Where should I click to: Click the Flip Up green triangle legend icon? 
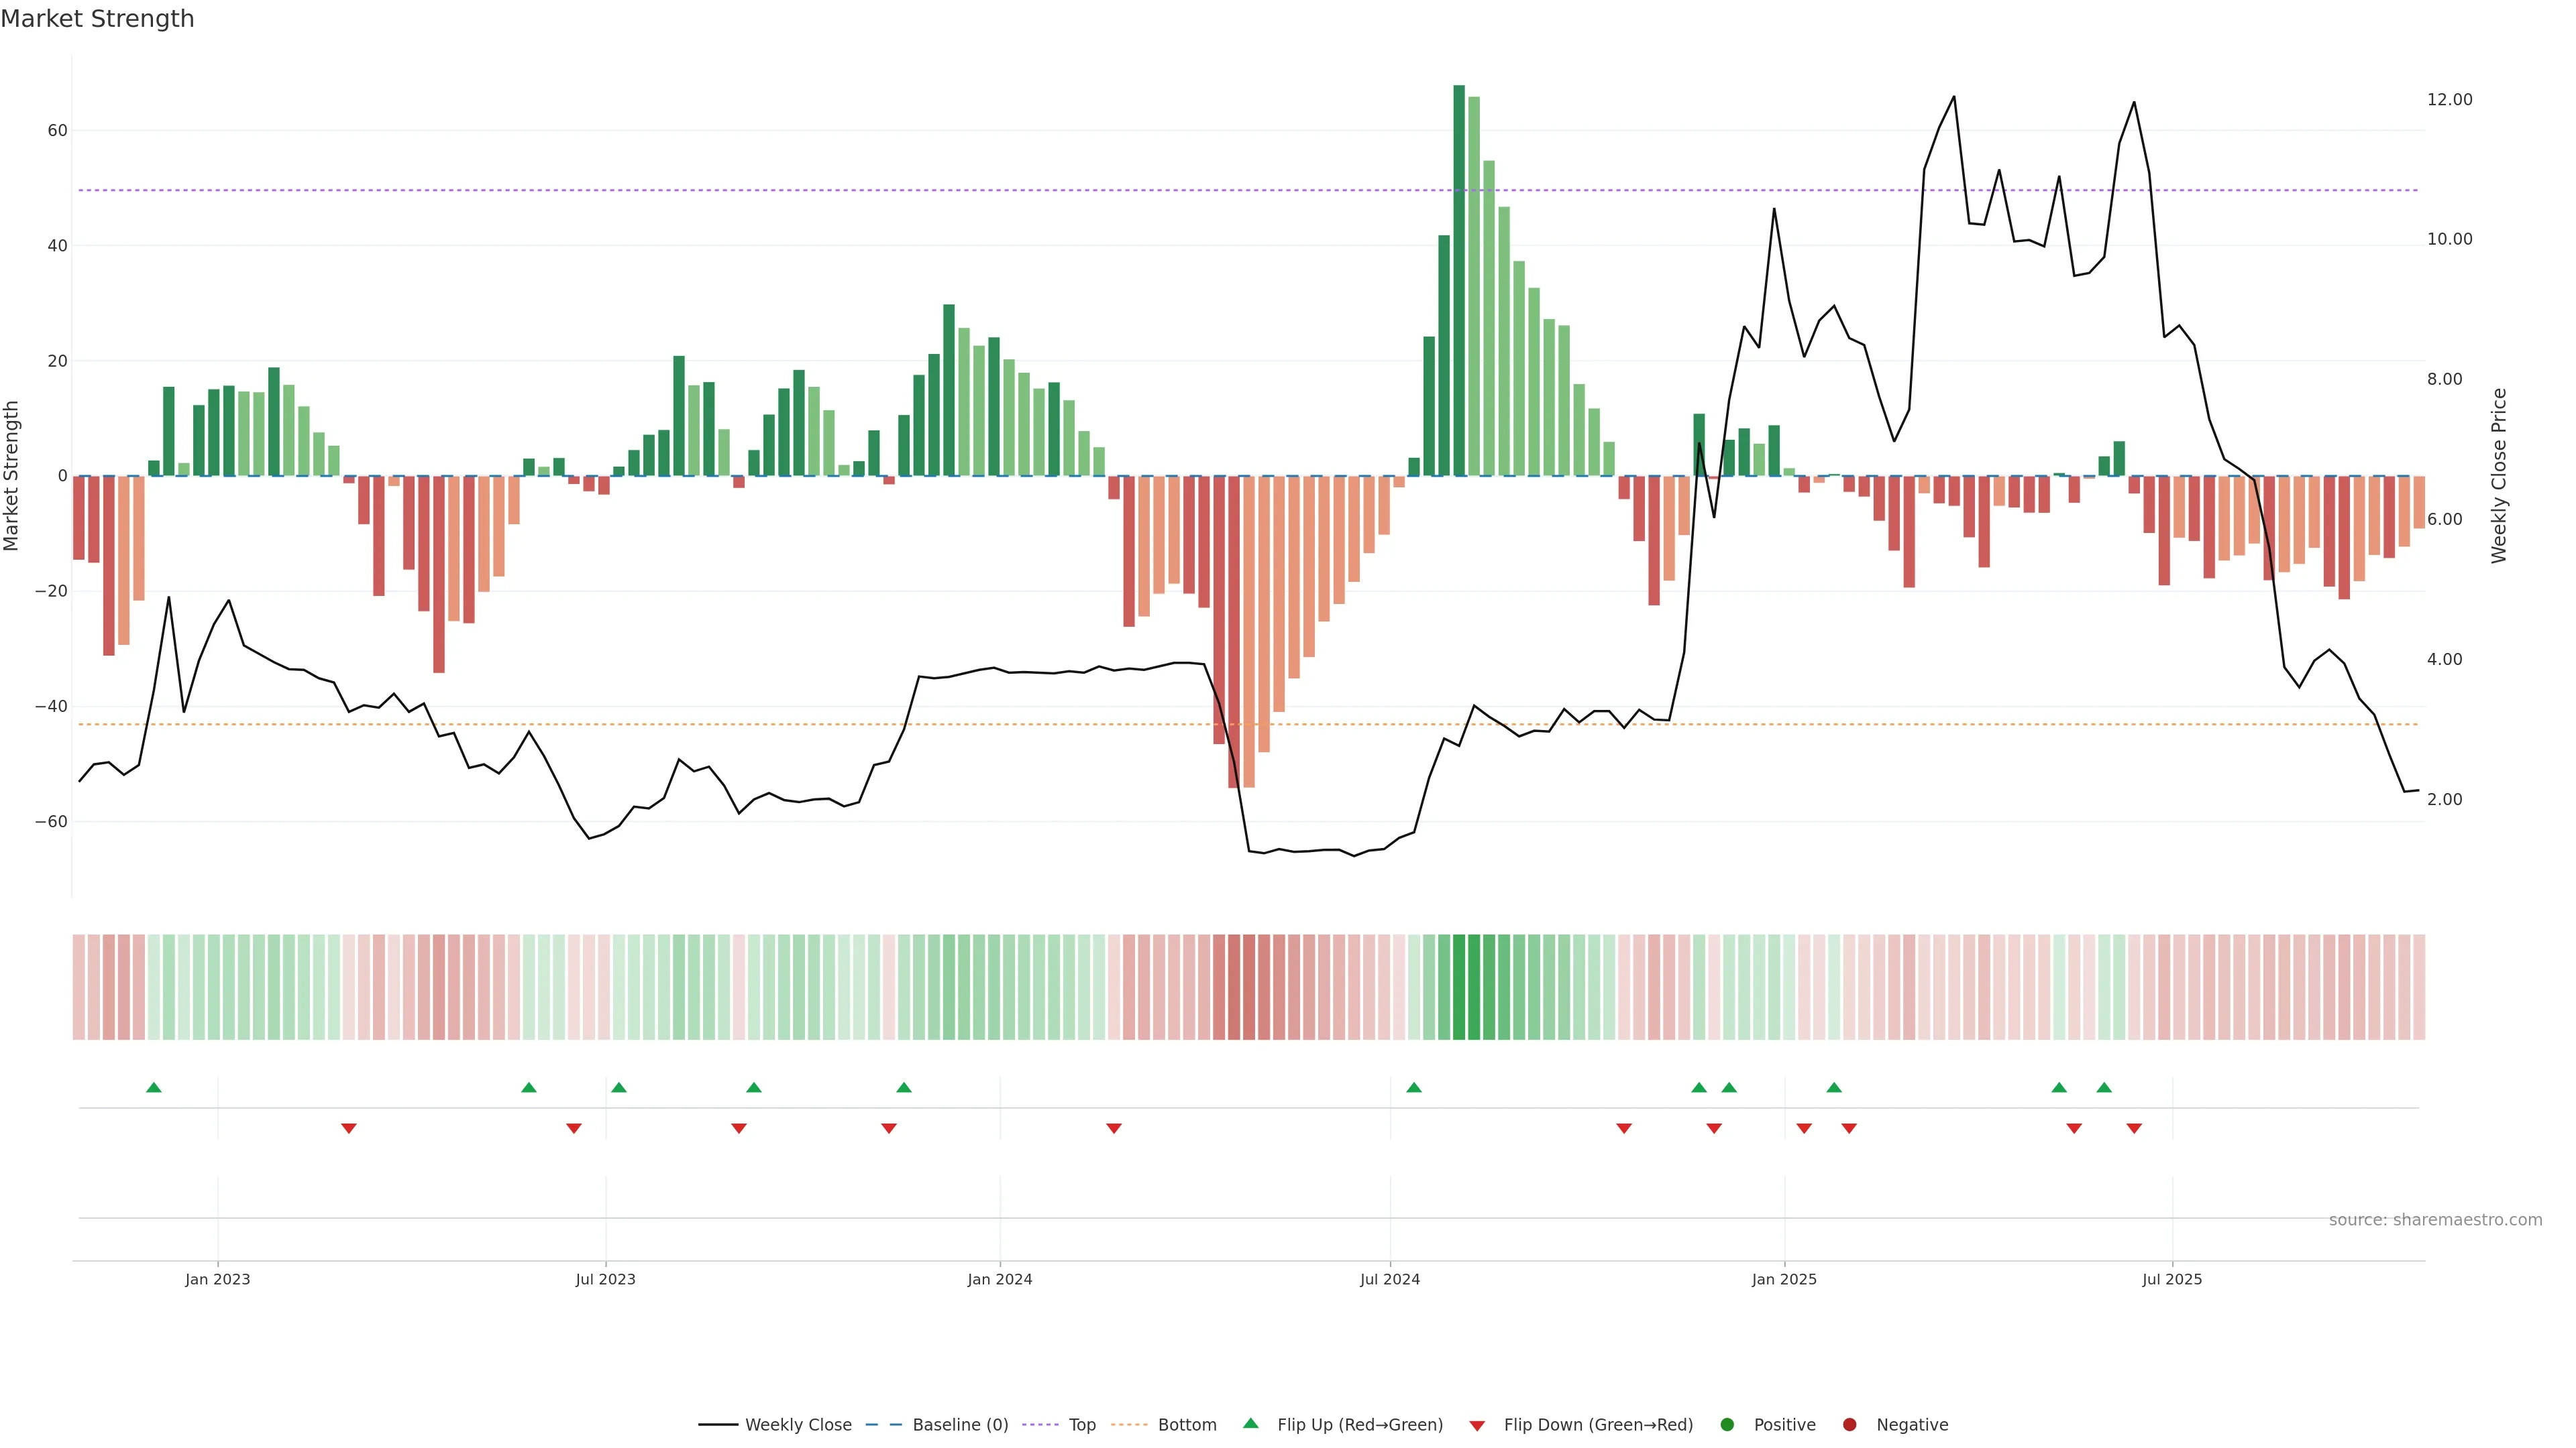1250,1424
